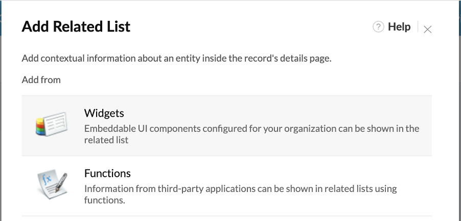Click the contextual information description sentence
This screenshot has height=221, width=461.
click(x=176, y=59)
